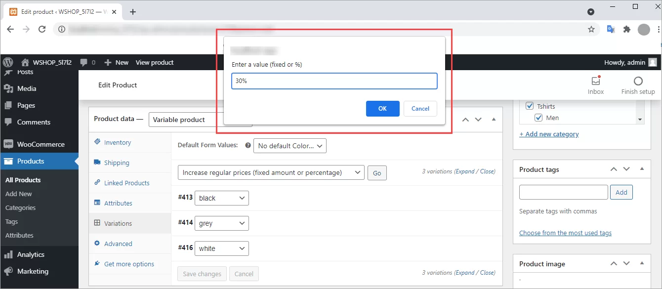Click the input field containing 30%
The height and width of the screenshot is (289, 662).
click(334, 81)
